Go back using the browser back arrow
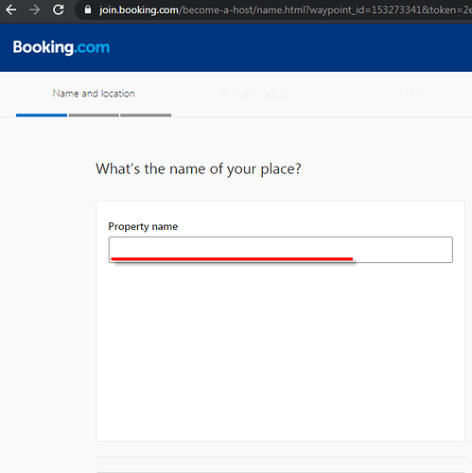472x473 pixels. pos(10,9)
